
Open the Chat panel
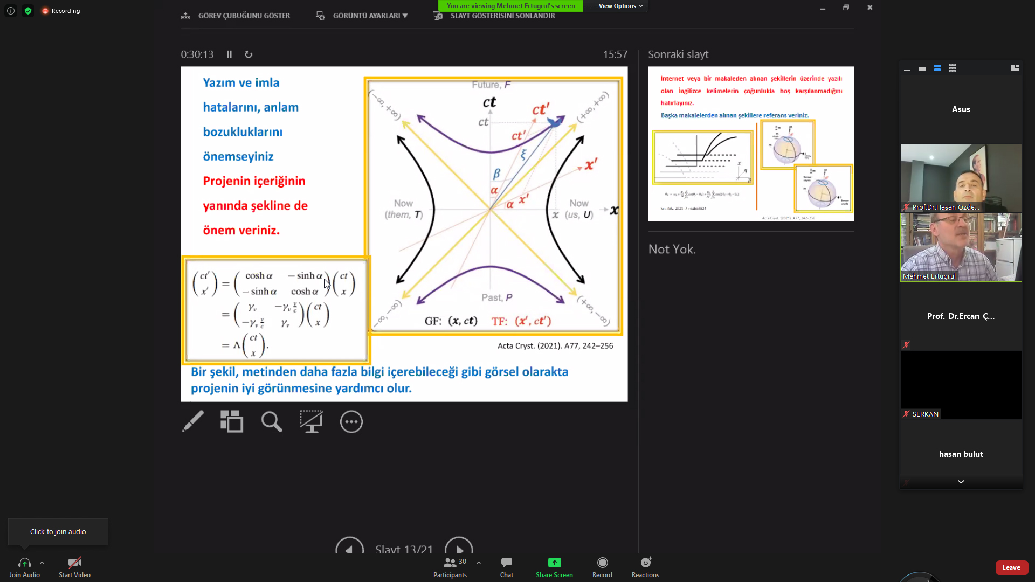pos(506,567)
